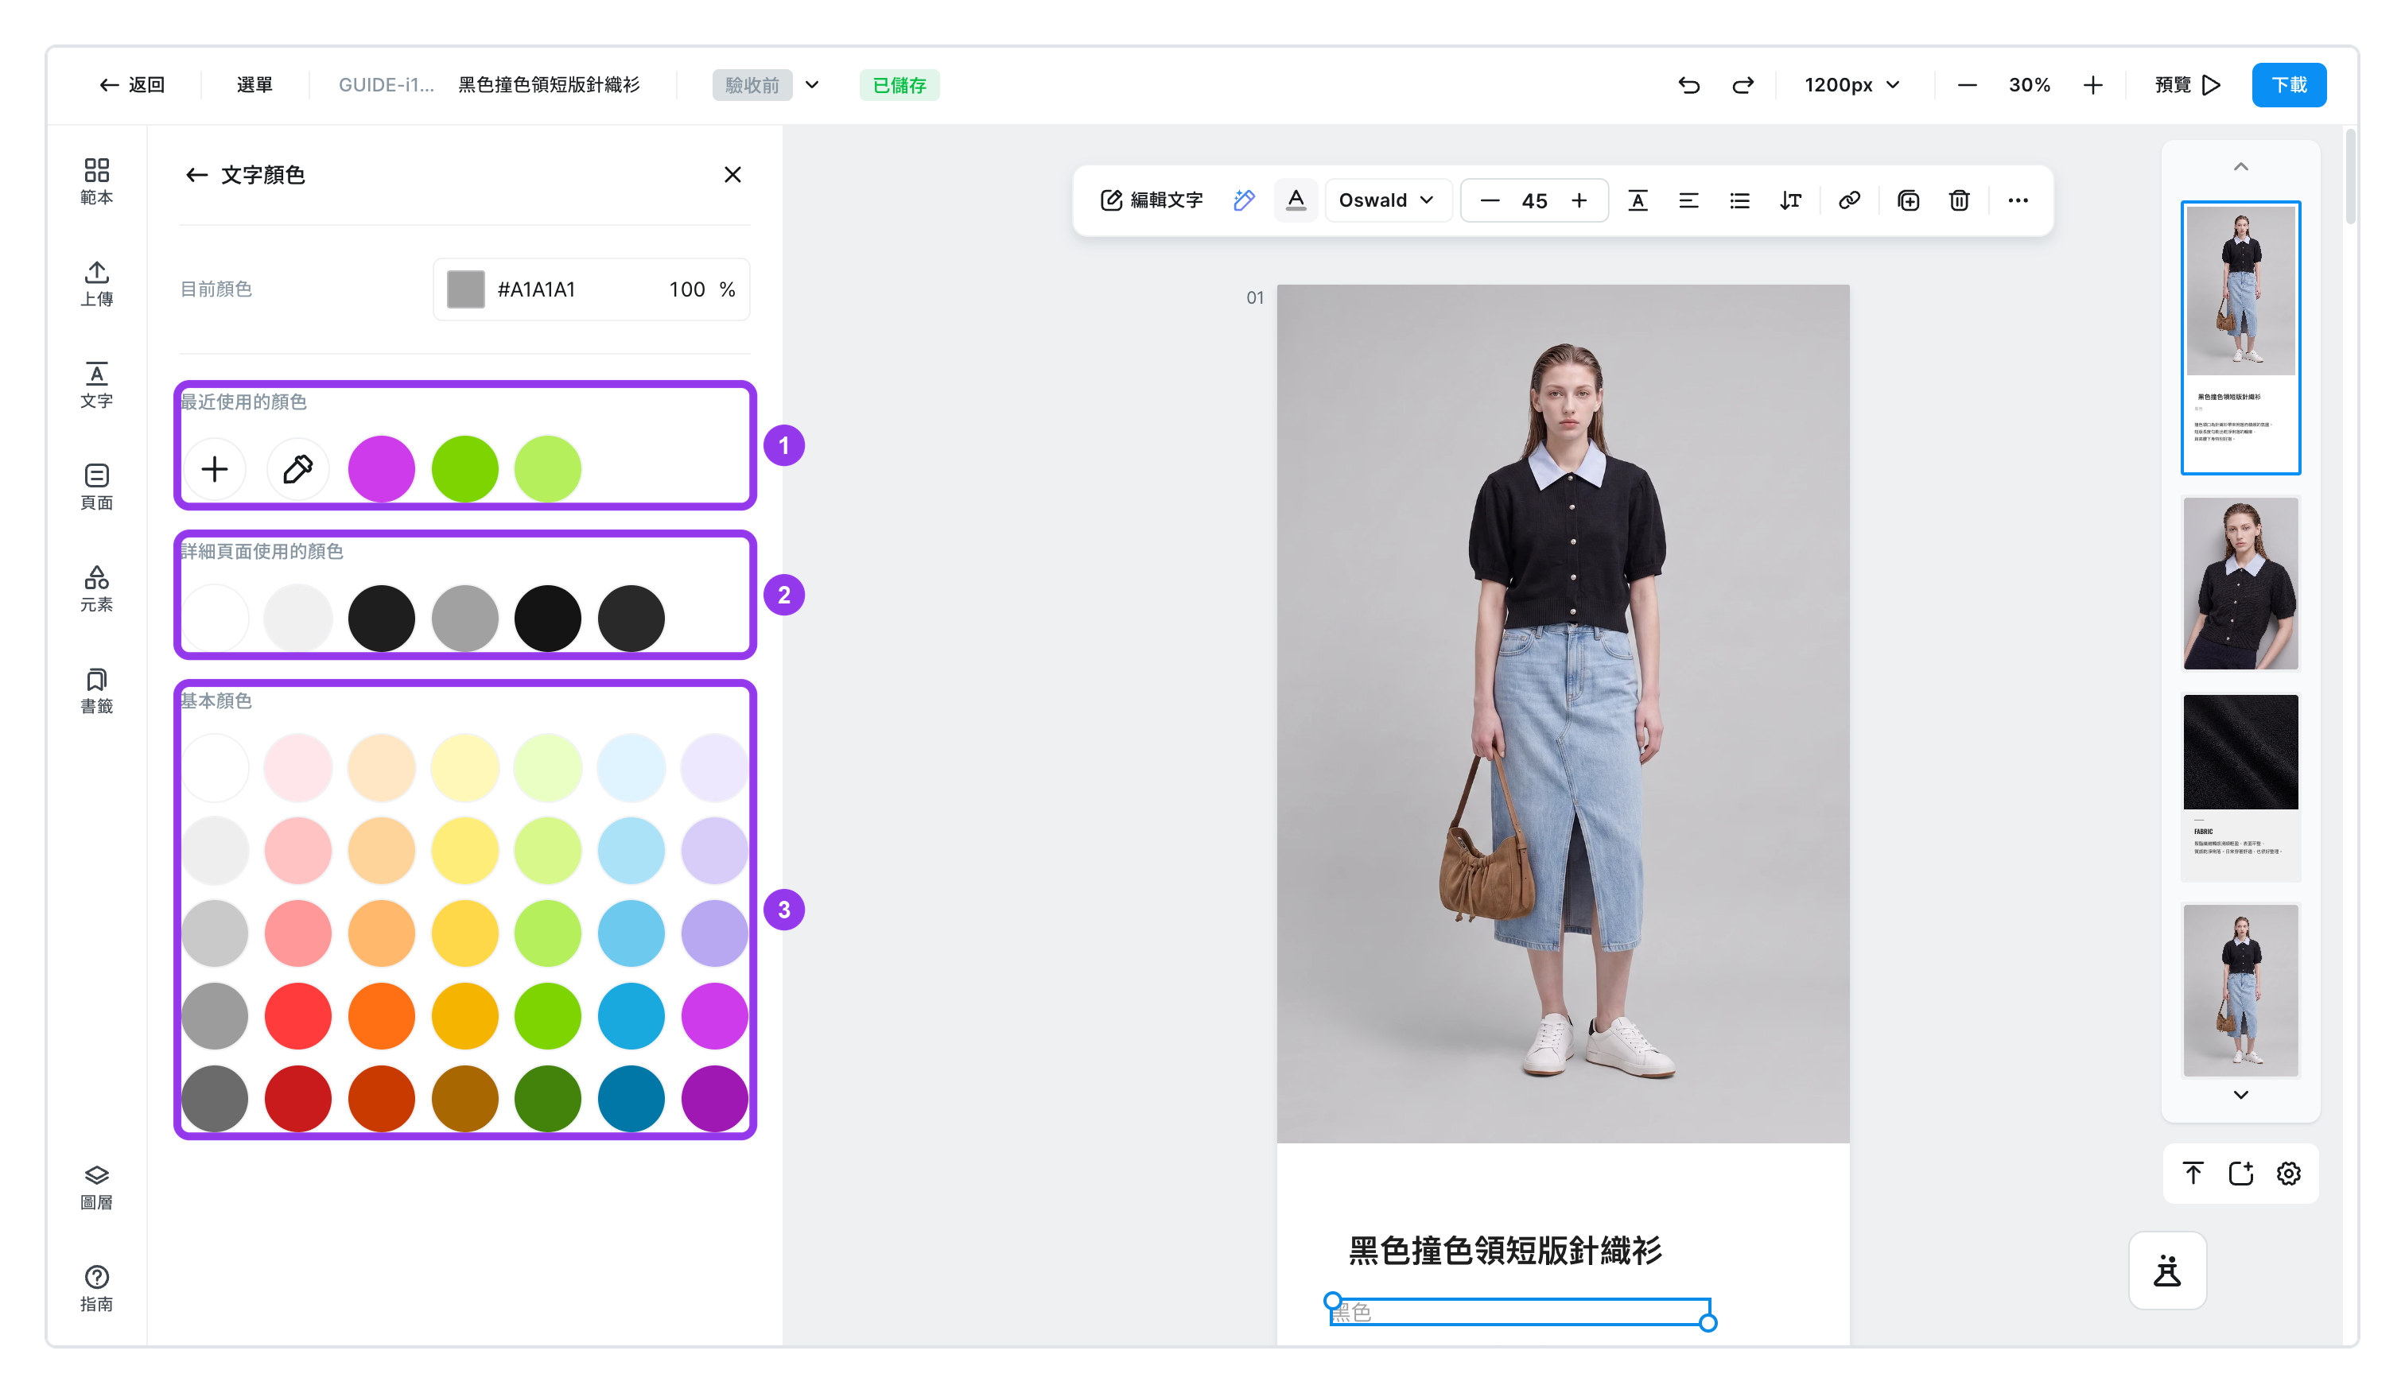Select the bright red basic color swatch
The width and height of the screenshot is (2405, 1393).
click(297, 1016)
